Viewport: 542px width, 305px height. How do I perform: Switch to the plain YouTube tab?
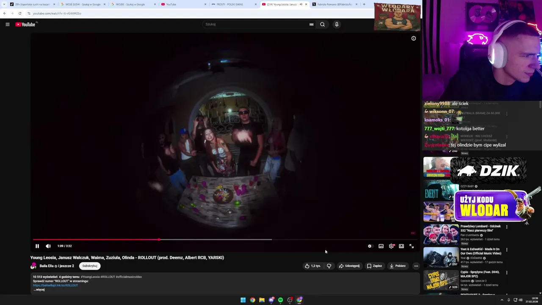click(x=184, y=4)
